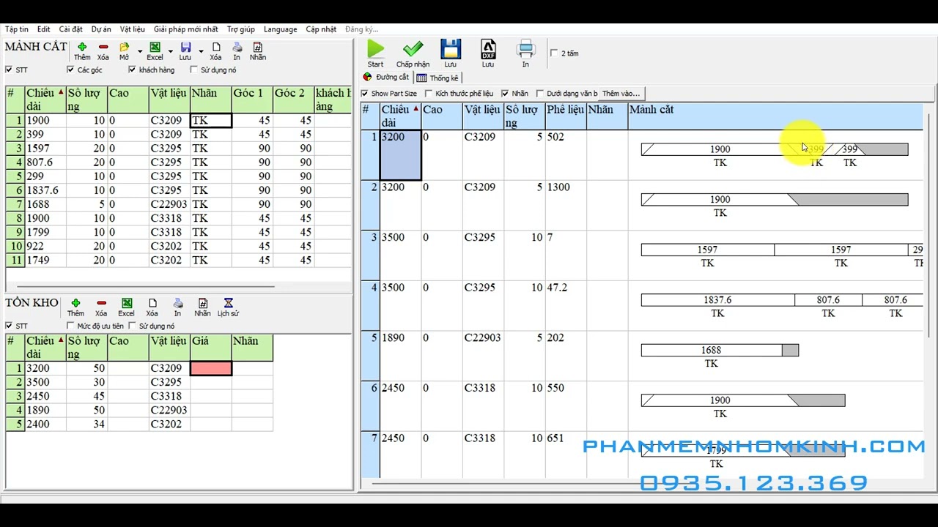The image size is (938, 527).
Task: Click the red minus Xóa icon in TỒN KHO
Action: pyautogui.click(x=101, y=303)
